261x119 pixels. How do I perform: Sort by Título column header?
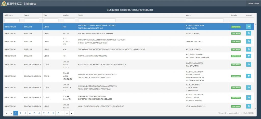click(x=81, y=15)
